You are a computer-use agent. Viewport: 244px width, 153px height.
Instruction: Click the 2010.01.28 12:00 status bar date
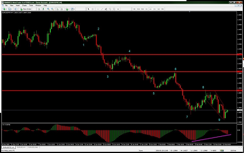point(162,151)
